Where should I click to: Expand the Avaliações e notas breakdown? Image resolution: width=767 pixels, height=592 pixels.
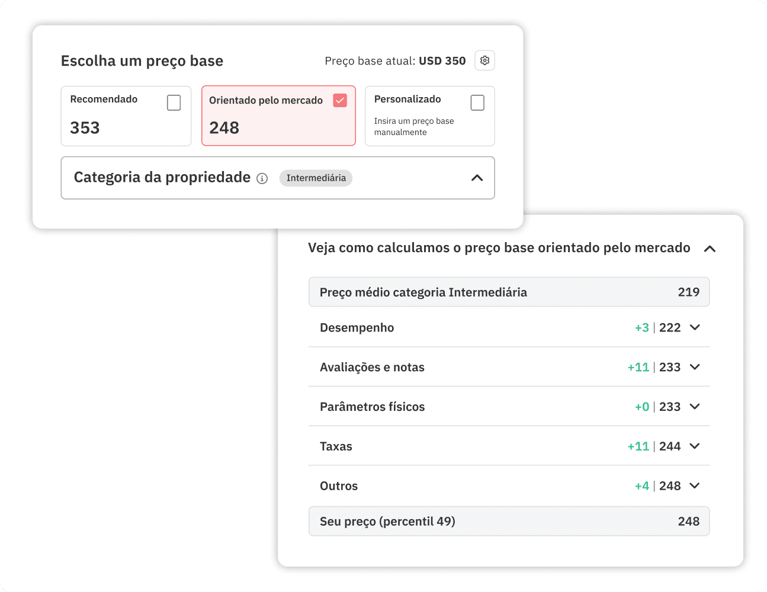[x=694, y=367]
